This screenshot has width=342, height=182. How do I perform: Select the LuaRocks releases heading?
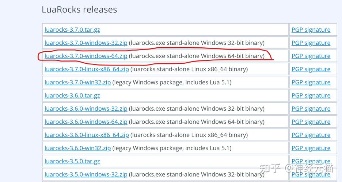pyautogui.click(x=79, y=9)
